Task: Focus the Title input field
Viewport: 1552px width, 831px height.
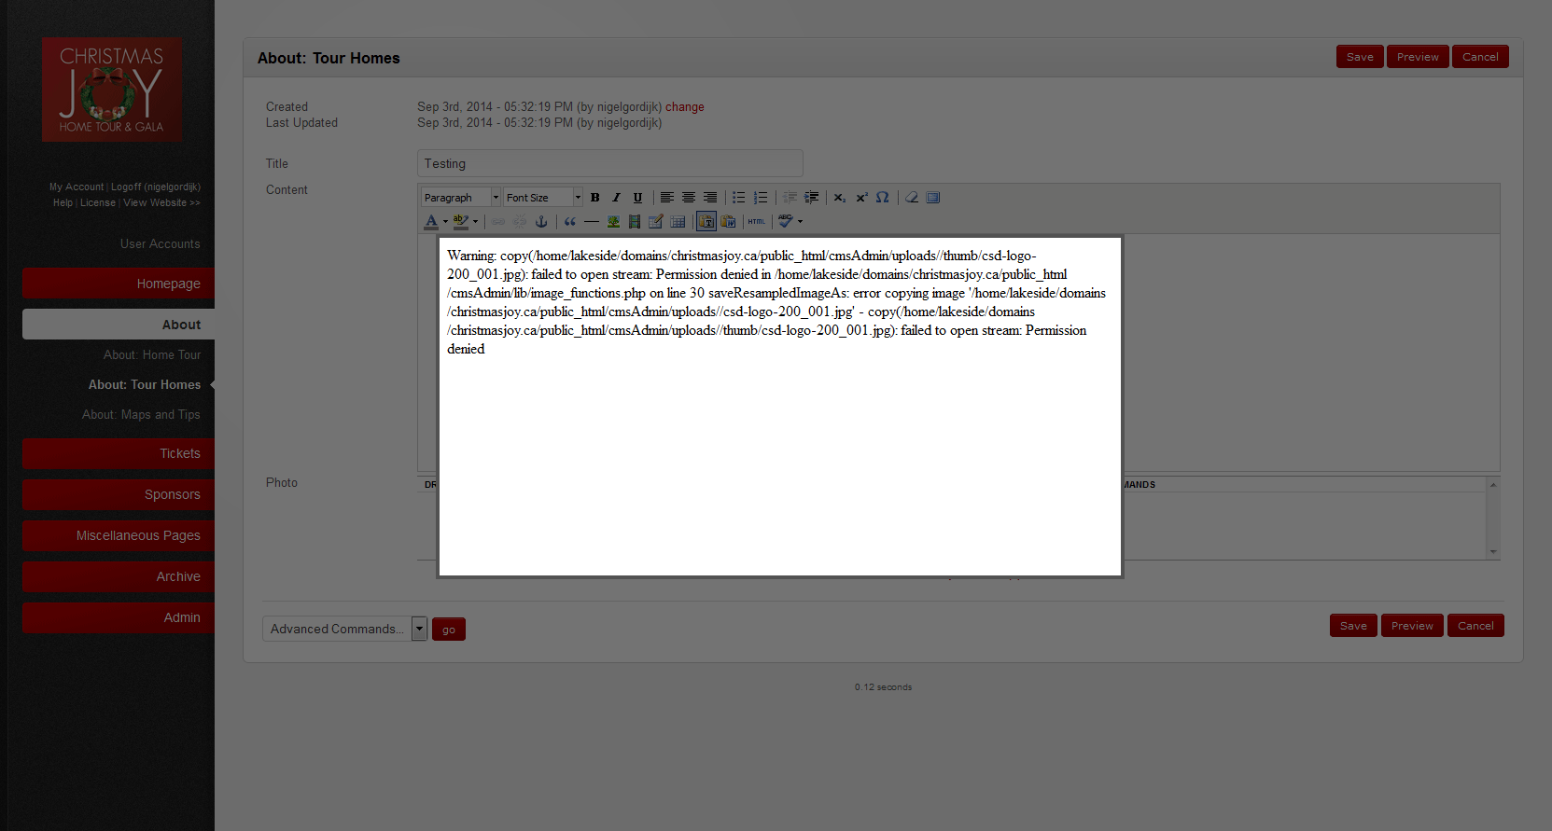Action: click(610, 163)
